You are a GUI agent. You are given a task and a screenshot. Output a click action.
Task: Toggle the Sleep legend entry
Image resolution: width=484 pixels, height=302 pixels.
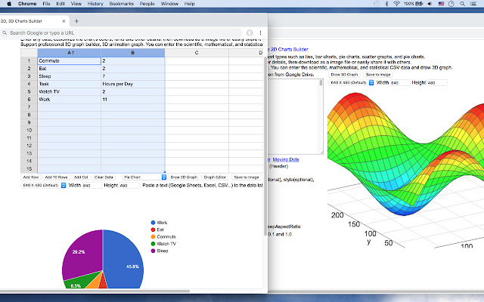pos(163,250)
